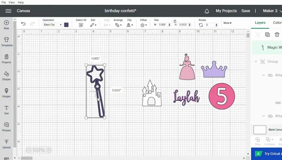This screenshot has width=282, height=160.
Task: Open the Operation Basic Cut dropdown
Action: pyautogui.click(x=52, y=25)
